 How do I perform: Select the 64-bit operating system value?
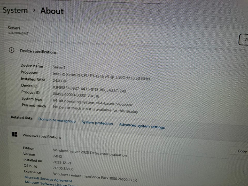(92, 103)
